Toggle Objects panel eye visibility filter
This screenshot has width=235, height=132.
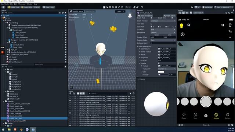click(63, 13)
